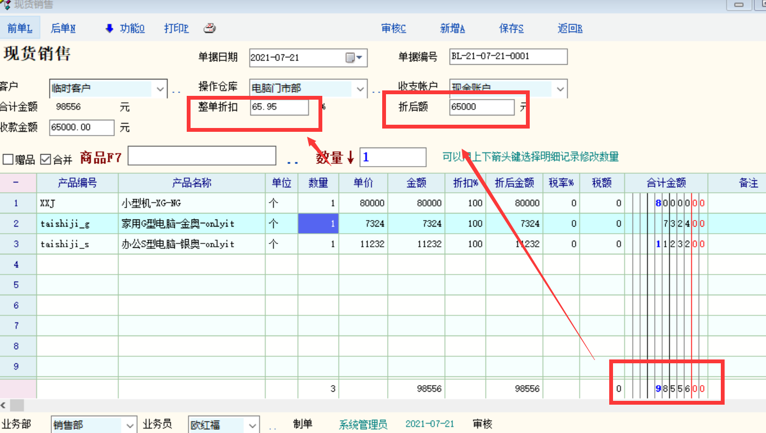Enable the 赠品 checkbox
Screen dimensions: 766x433
tap(8, 160)
